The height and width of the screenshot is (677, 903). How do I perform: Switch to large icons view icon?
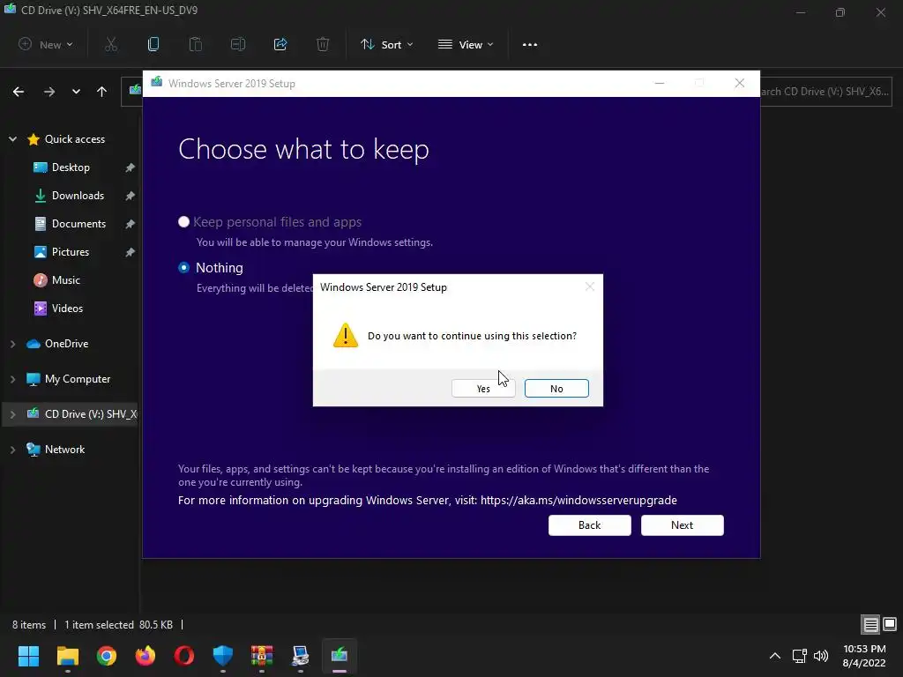[x=890, y=625]
